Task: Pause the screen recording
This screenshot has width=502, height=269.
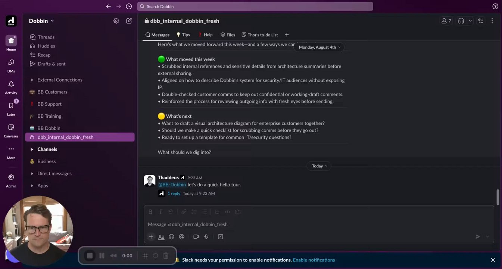Action: coord(102,256)
